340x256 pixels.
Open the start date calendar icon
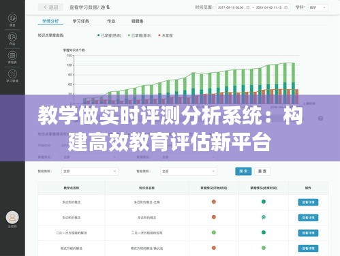coord(248,7)
